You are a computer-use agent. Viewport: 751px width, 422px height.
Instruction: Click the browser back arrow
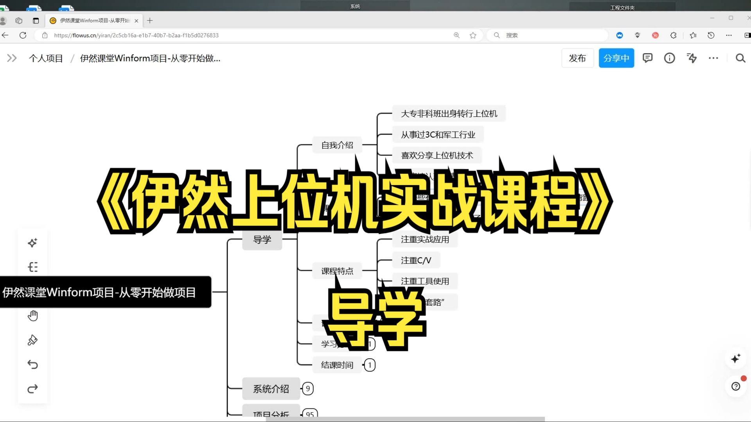click(5, 35)
